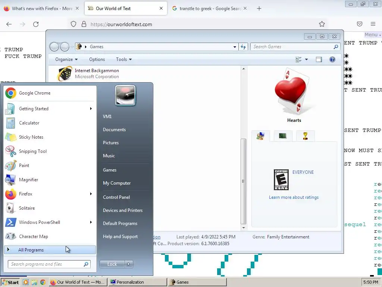Expand Windows PowerShell jump list arrow
This screenshot has width=382, height=287.
tap(91, 222)
